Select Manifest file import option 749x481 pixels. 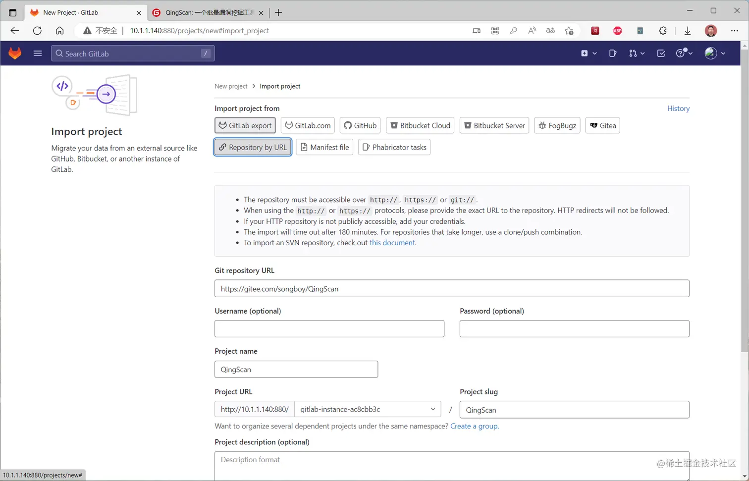click(324, 147)
